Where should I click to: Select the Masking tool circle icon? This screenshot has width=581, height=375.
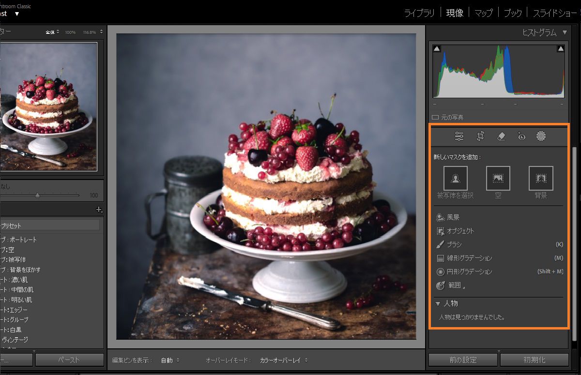541,136
